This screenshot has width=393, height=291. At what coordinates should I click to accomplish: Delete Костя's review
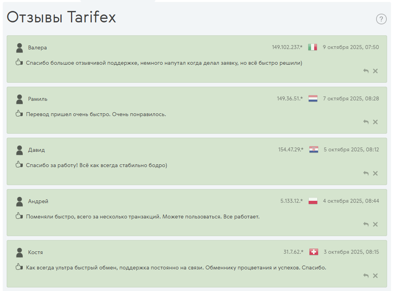click(x=375, y=276)
